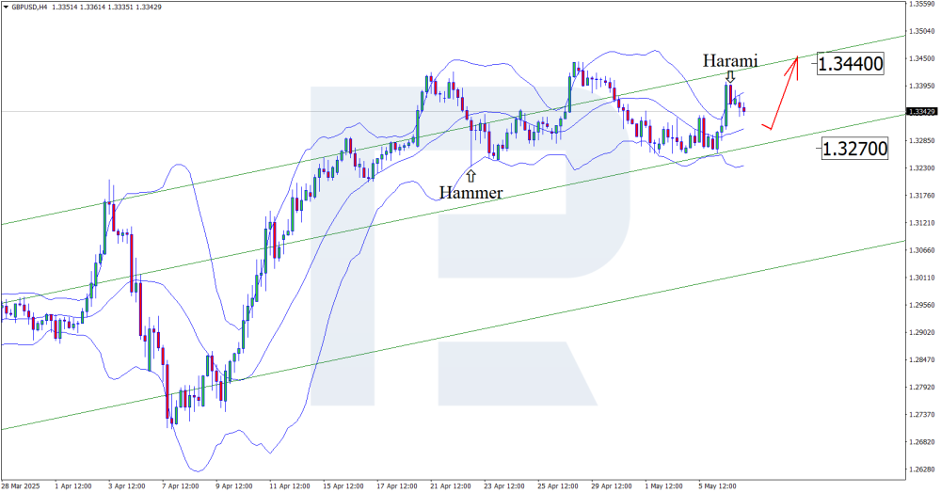The height and width of the screenshot is (493, 941).
Task: Click the 7 Apr 12:00 time label
Action: (x=180, y=485)
